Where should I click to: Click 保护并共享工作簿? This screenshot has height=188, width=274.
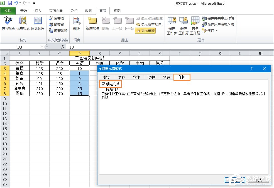[221, 18]
